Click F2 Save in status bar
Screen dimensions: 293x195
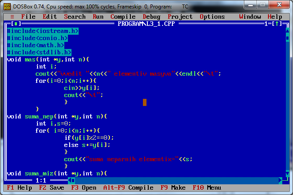coord(51,187)
